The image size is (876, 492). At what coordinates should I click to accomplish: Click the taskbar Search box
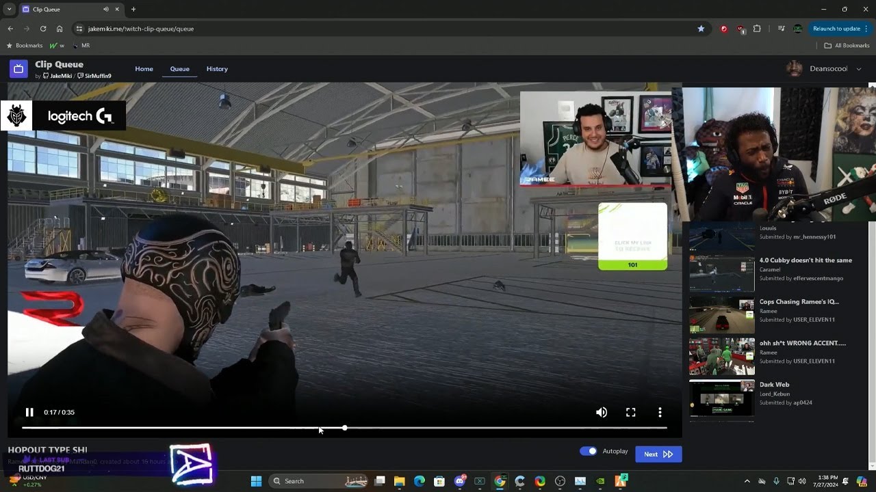(319, 481)
